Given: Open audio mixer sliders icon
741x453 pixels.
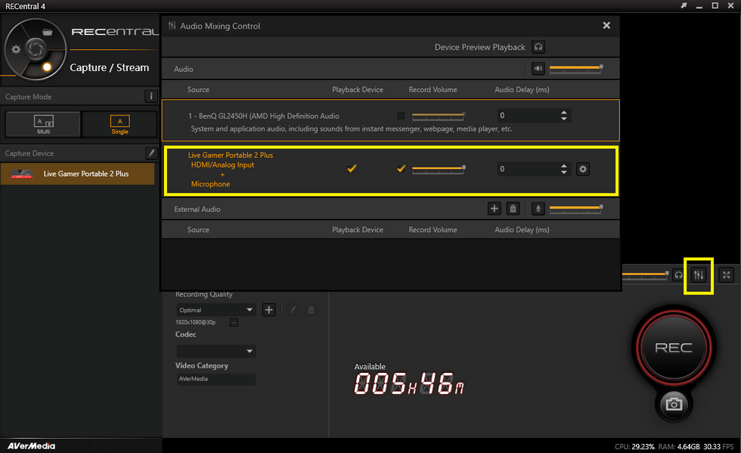Looking at the screenshot, I should coord(699,275).
